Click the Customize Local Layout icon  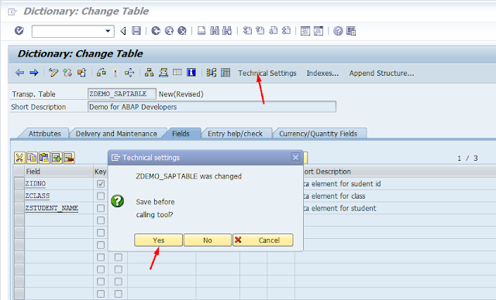tap(351, 31)
